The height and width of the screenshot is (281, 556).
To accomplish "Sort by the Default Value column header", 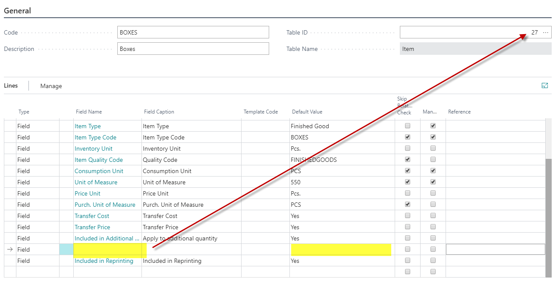I will (x=307, y=112).
